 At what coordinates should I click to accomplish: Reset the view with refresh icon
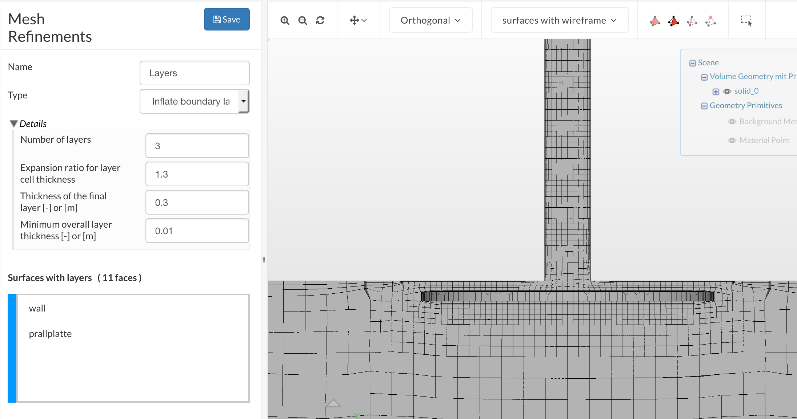(320, 21)
